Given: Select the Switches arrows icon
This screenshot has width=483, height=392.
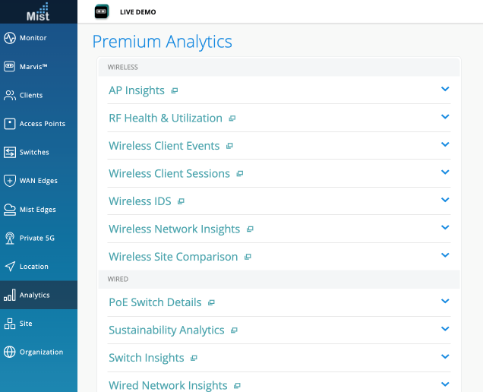Looking at the screenshot, I should coord(10,152).
